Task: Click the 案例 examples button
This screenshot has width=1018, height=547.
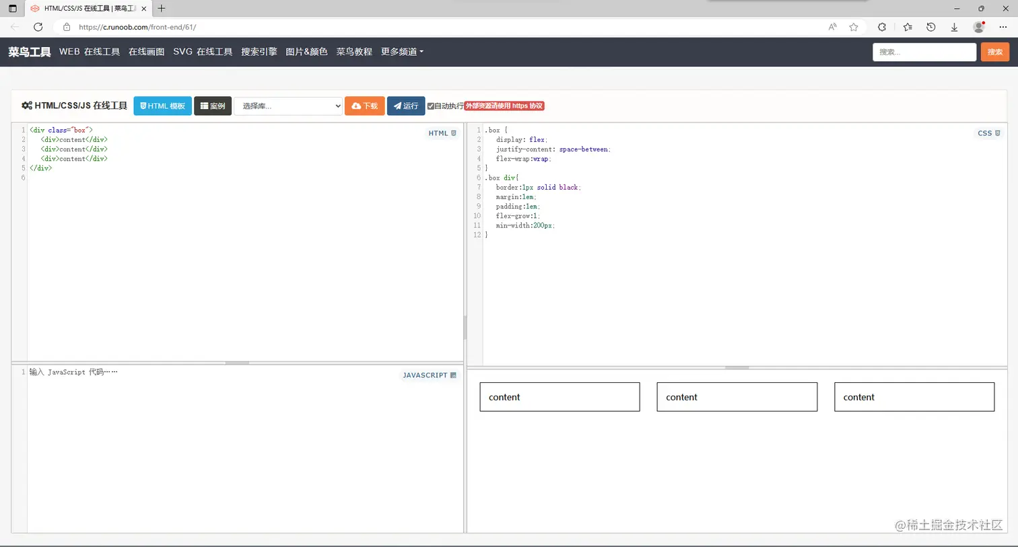Action: click(x=213, y=106)
